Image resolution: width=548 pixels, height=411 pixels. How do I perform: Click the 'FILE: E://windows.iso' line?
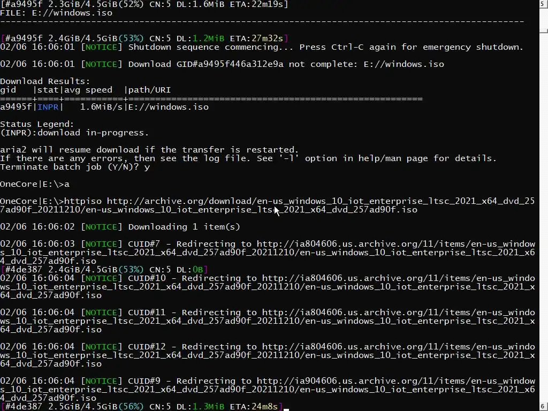(56, 13)
